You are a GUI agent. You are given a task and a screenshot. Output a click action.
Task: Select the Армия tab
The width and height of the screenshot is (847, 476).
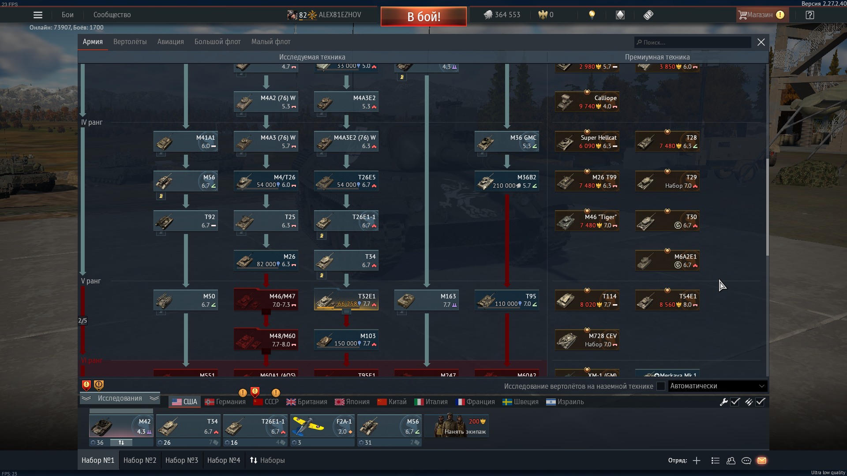93,42
